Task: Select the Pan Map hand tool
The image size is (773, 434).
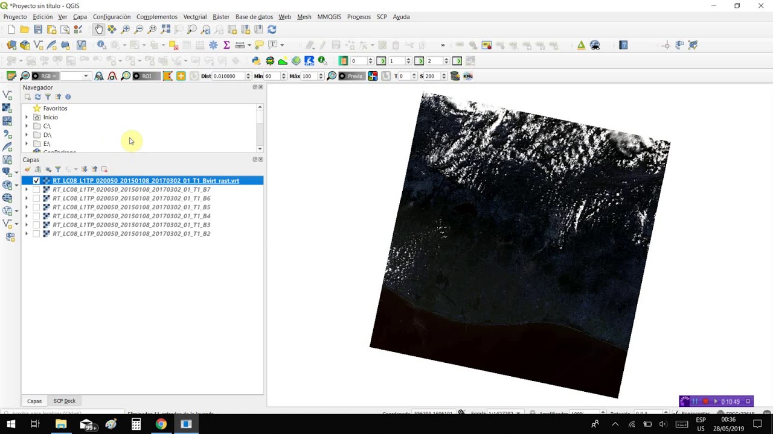Action: coord(99,30)
